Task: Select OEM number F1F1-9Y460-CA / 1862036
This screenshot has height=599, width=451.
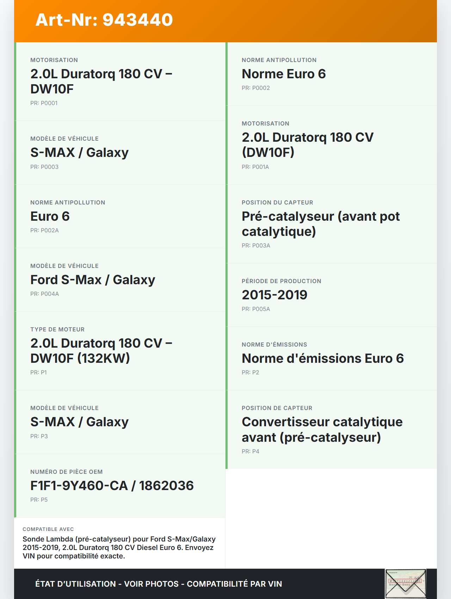Action: pos(112,486)
